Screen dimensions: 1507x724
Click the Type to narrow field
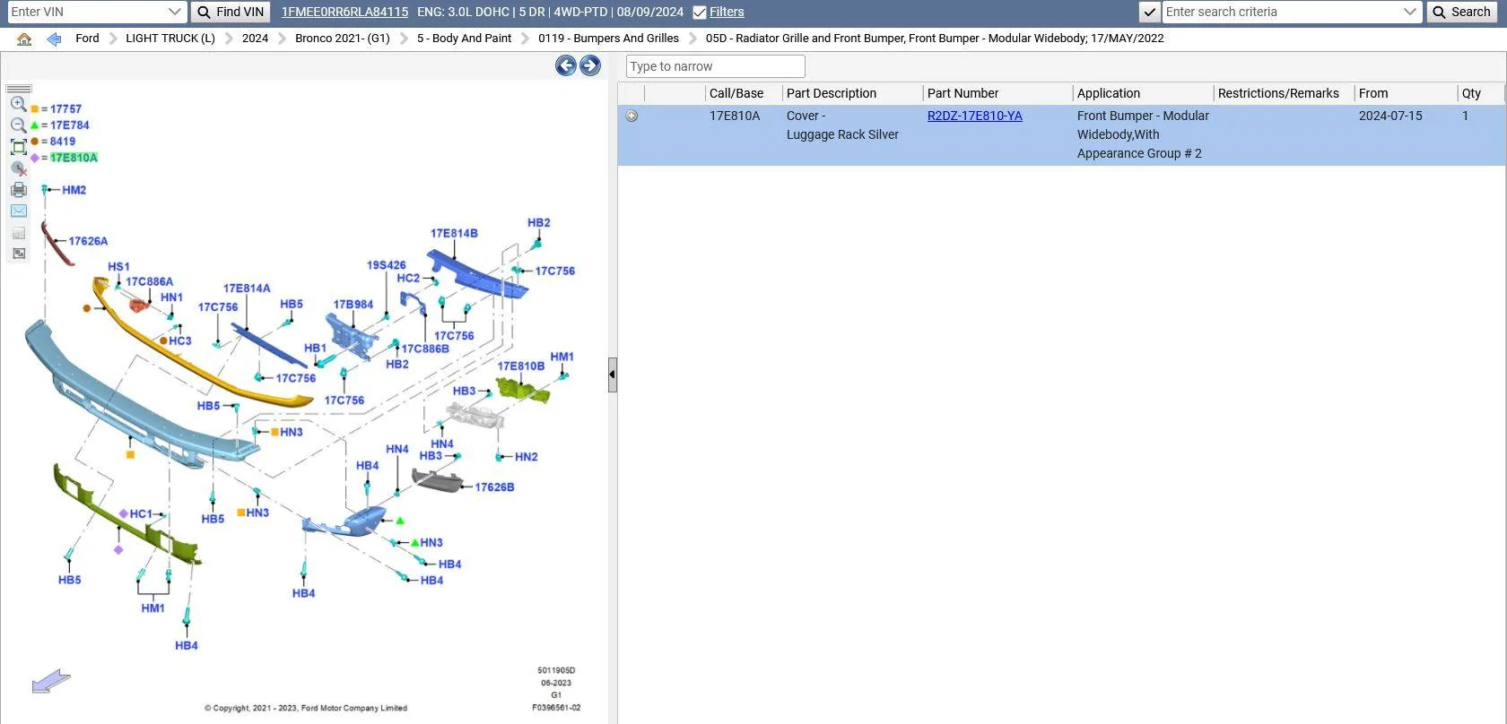716,66
